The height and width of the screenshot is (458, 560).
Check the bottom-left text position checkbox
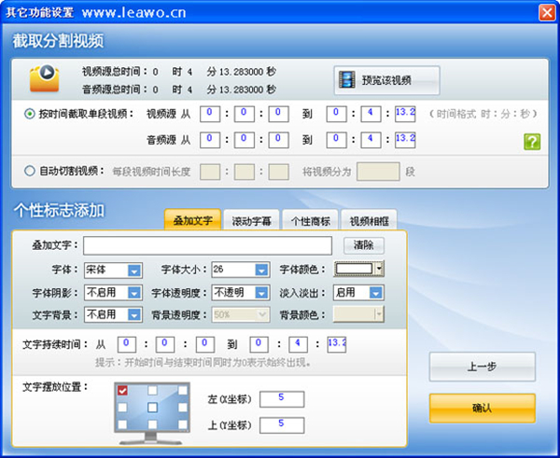[122, 424]
